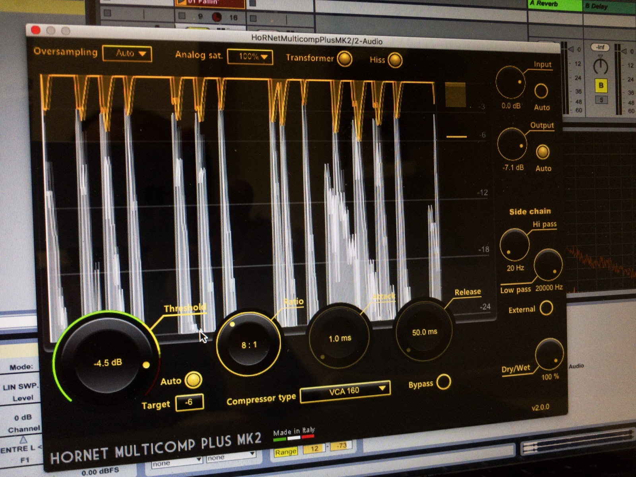Close the HoRNet plugin window

36,30
